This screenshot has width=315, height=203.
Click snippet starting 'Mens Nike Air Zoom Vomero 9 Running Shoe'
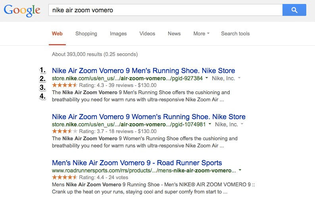(153, 188)
